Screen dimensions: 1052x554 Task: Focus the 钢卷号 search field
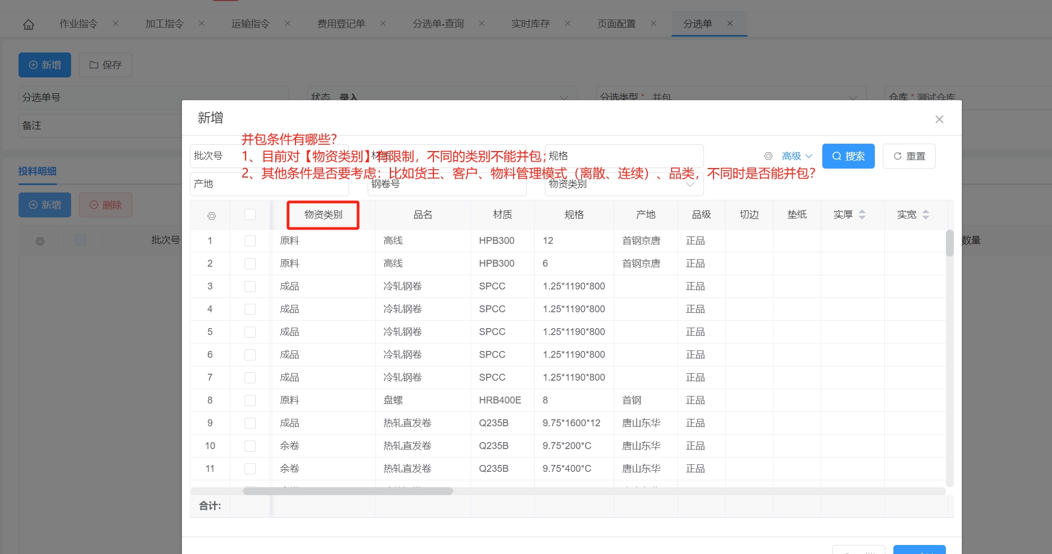[447, 184]
